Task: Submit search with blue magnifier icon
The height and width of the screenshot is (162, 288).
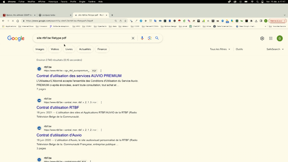Action: tap(157, 38)
